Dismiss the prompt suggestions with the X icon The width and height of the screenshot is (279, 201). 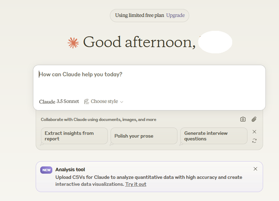pos(254,132)
